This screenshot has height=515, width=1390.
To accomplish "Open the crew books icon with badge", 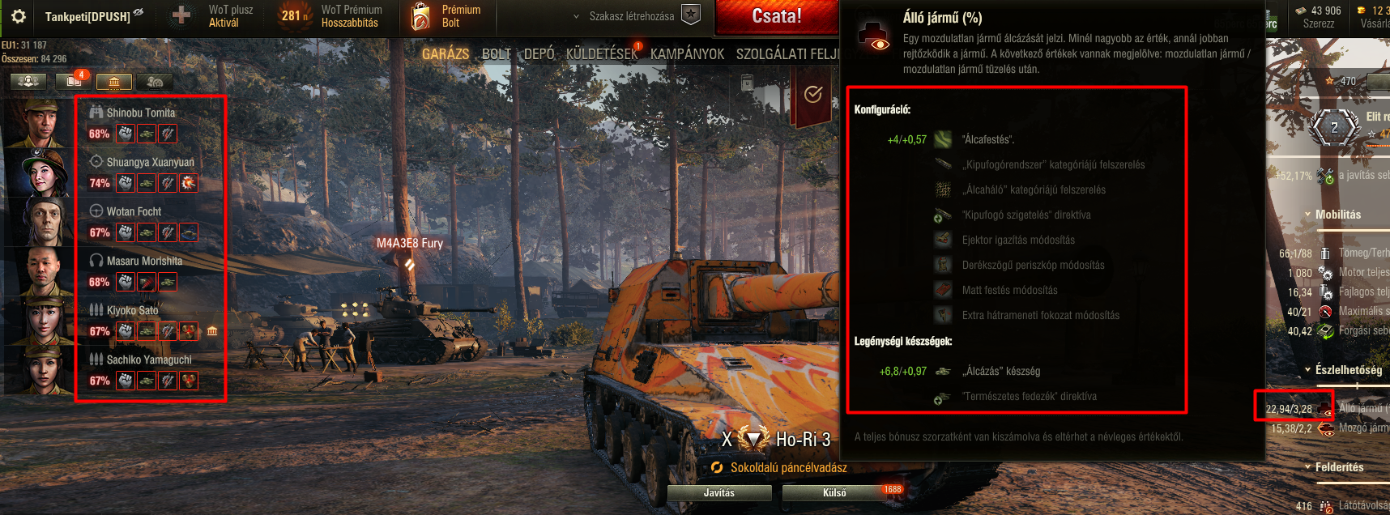I will pyautogui.click(x=73, y=80).
